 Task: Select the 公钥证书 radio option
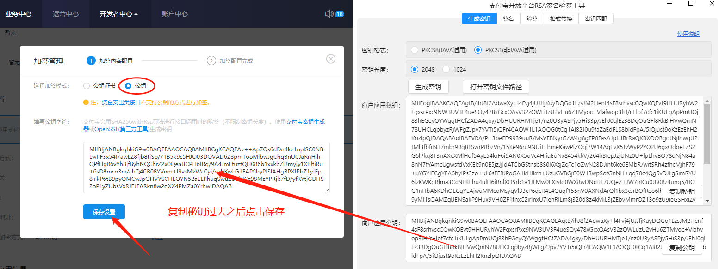coord(87,86)
